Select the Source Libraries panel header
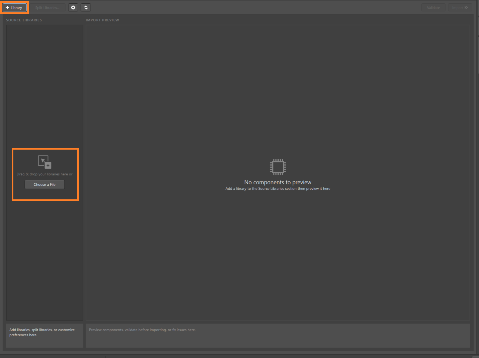This screenshot has width=479, height=358. point(24,20)
